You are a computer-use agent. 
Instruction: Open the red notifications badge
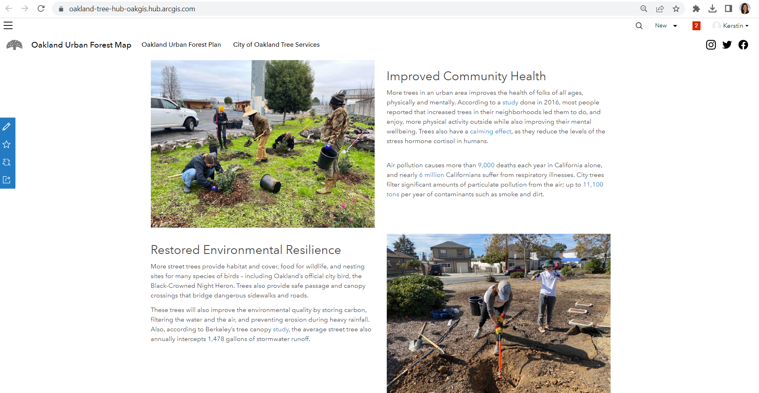(x=696, y=25)
